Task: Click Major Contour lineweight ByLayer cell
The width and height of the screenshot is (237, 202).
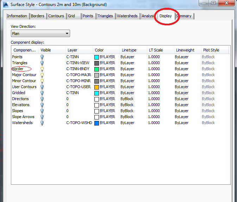Action: 182,75
